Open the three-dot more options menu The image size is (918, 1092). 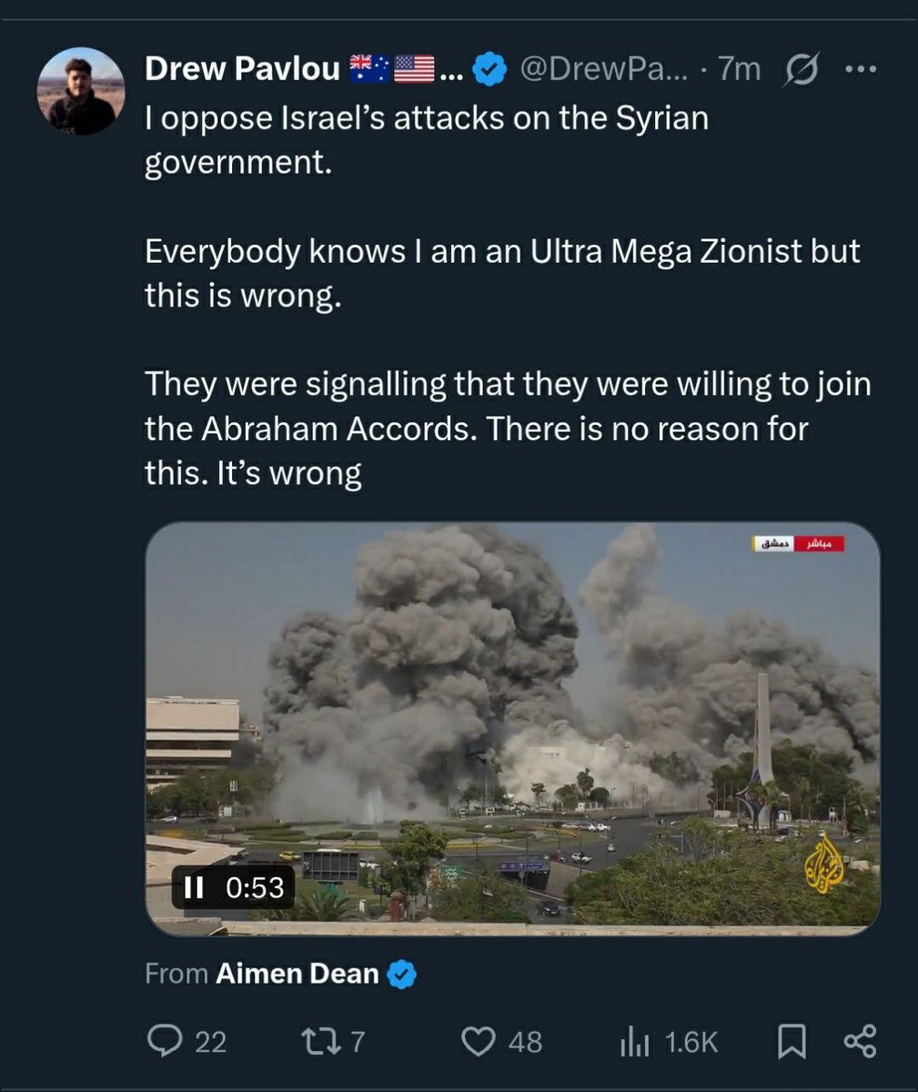859,68
